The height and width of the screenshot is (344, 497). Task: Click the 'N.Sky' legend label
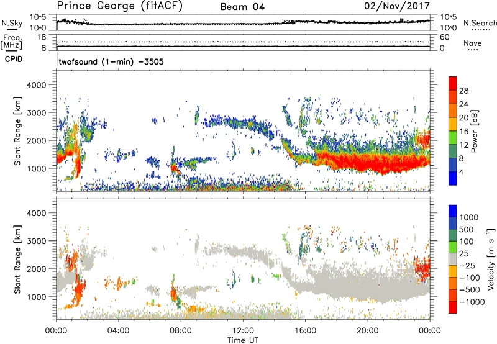click(x=12, y=23)
